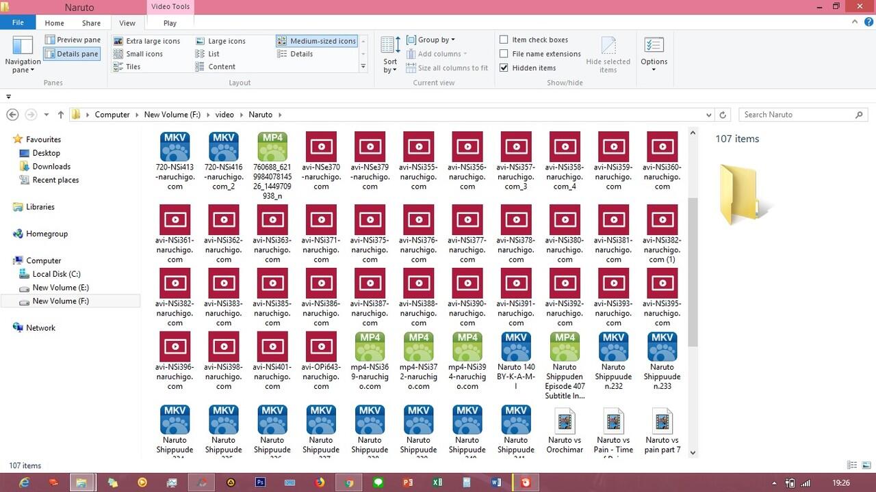Select Local Disk (C:) drive

tap(56, 274)
